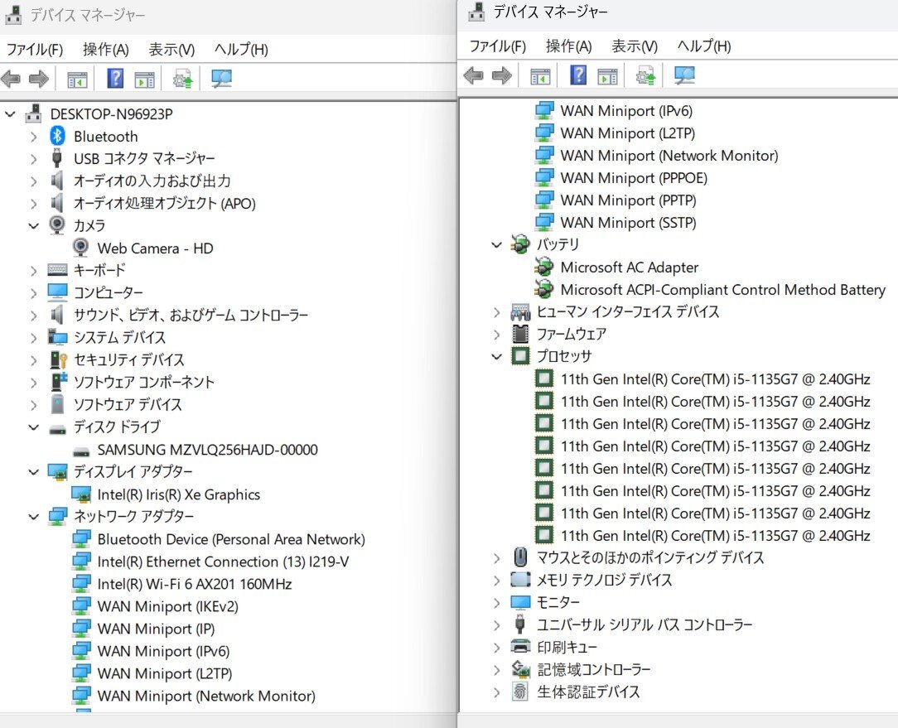Open 操作(A) menu in left window
Image resolution: width=898 pixels, height=728 pixels.
tap(105, 50)
